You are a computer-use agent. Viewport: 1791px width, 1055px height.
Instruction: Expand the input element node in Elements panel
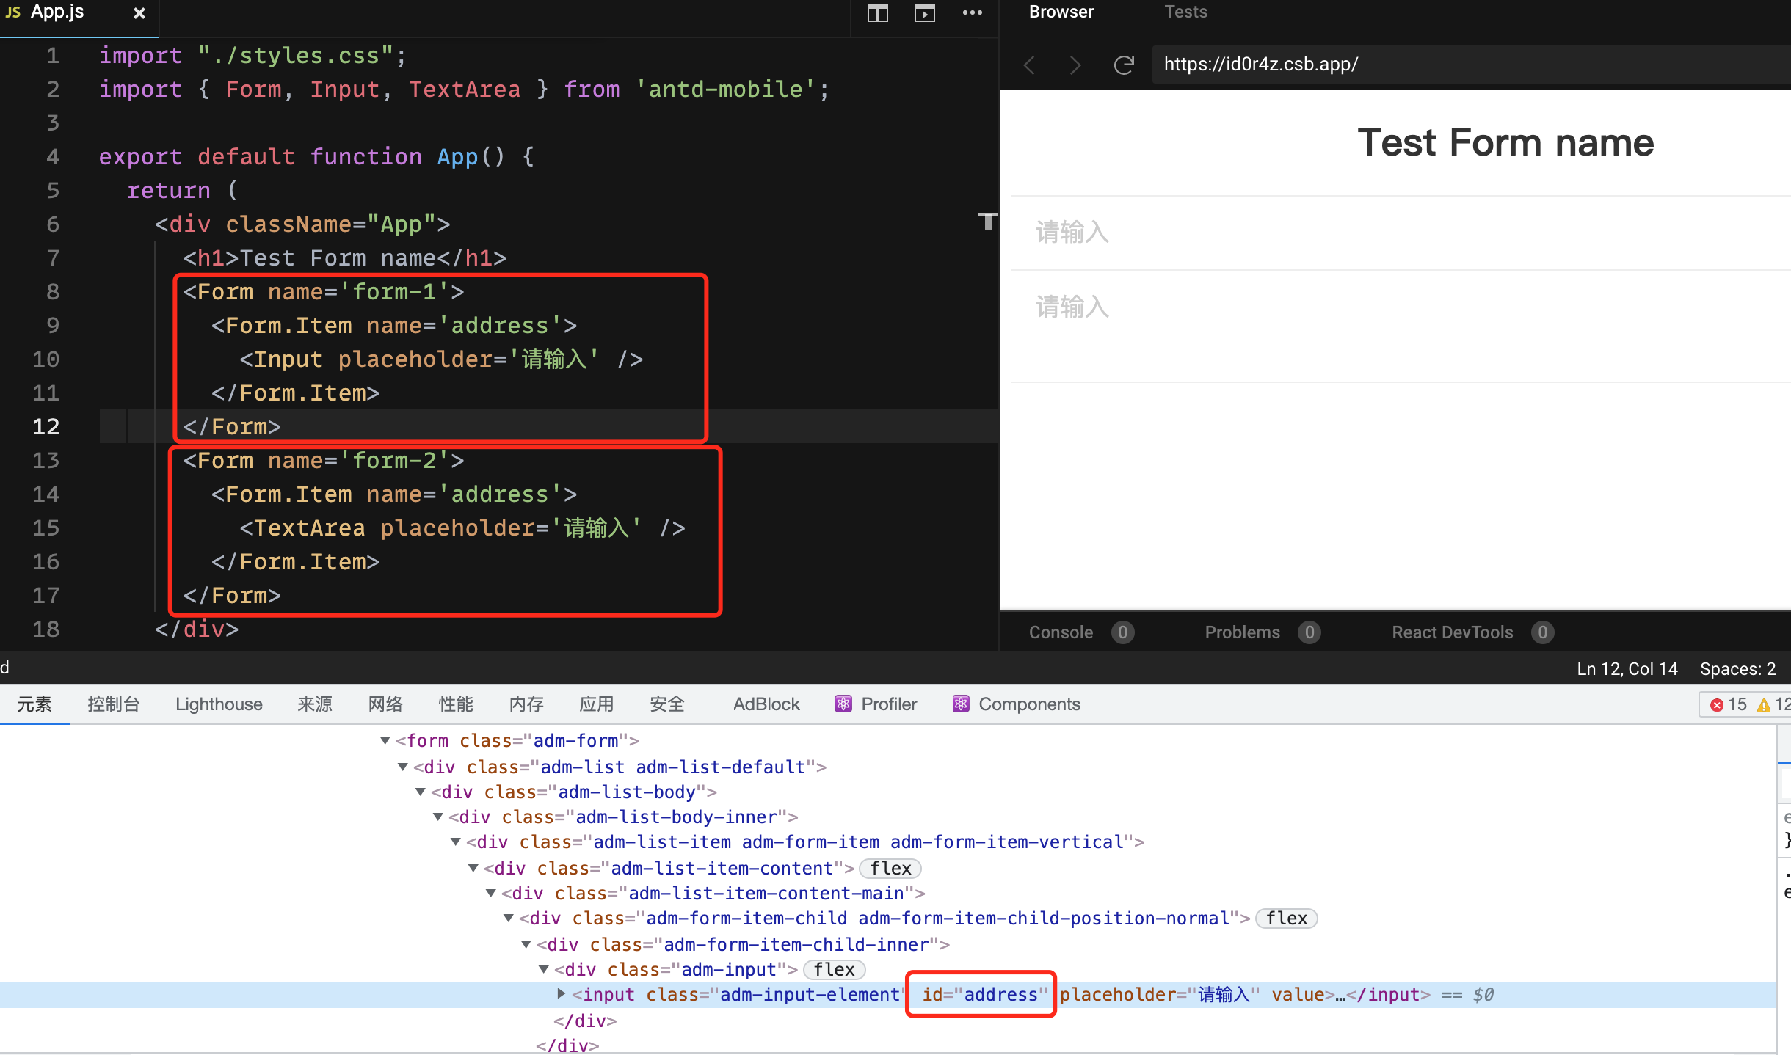point(561,994)
